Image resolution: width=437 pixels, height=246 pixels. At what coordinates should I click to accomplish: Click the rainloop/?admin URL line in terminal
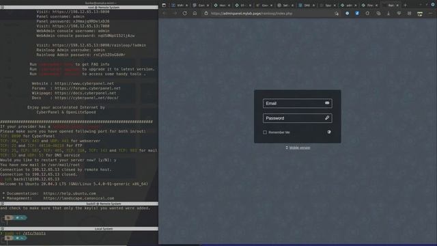[91, 45]
